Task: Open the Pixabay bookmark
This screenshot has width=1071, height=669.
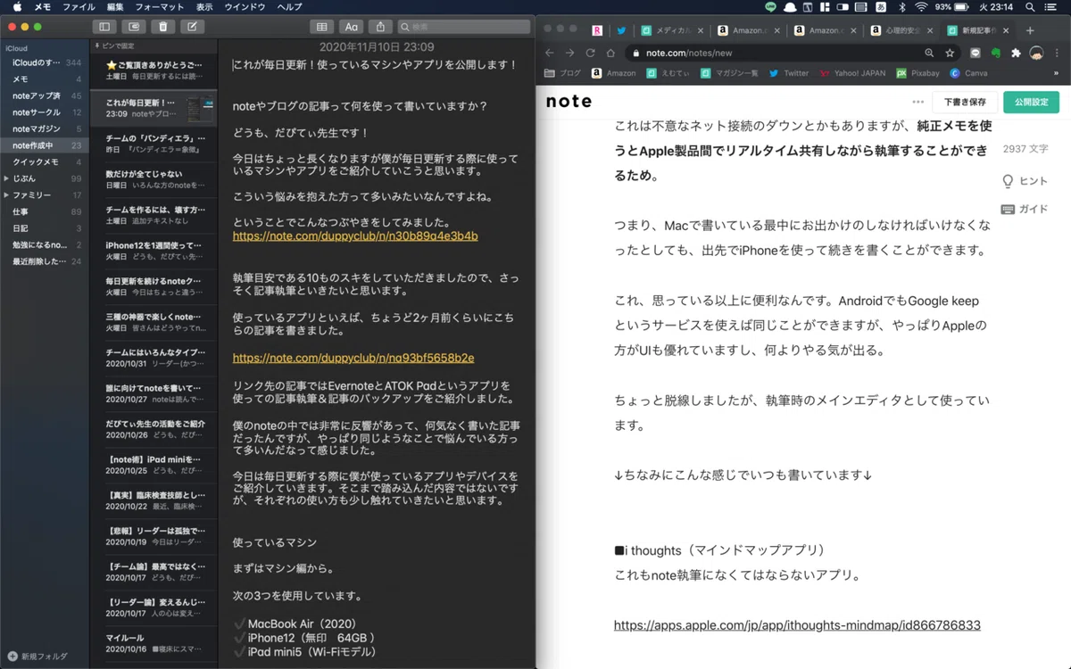Action: (x=917, y=73)
